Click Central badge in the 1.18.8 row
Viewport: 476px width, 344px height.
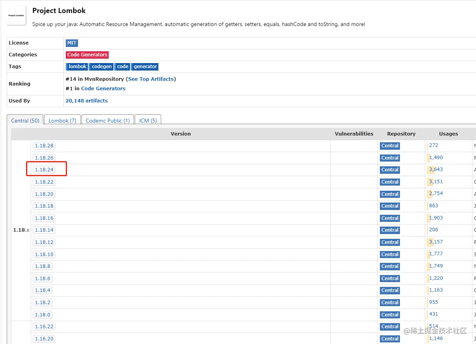tap(390, 266)
